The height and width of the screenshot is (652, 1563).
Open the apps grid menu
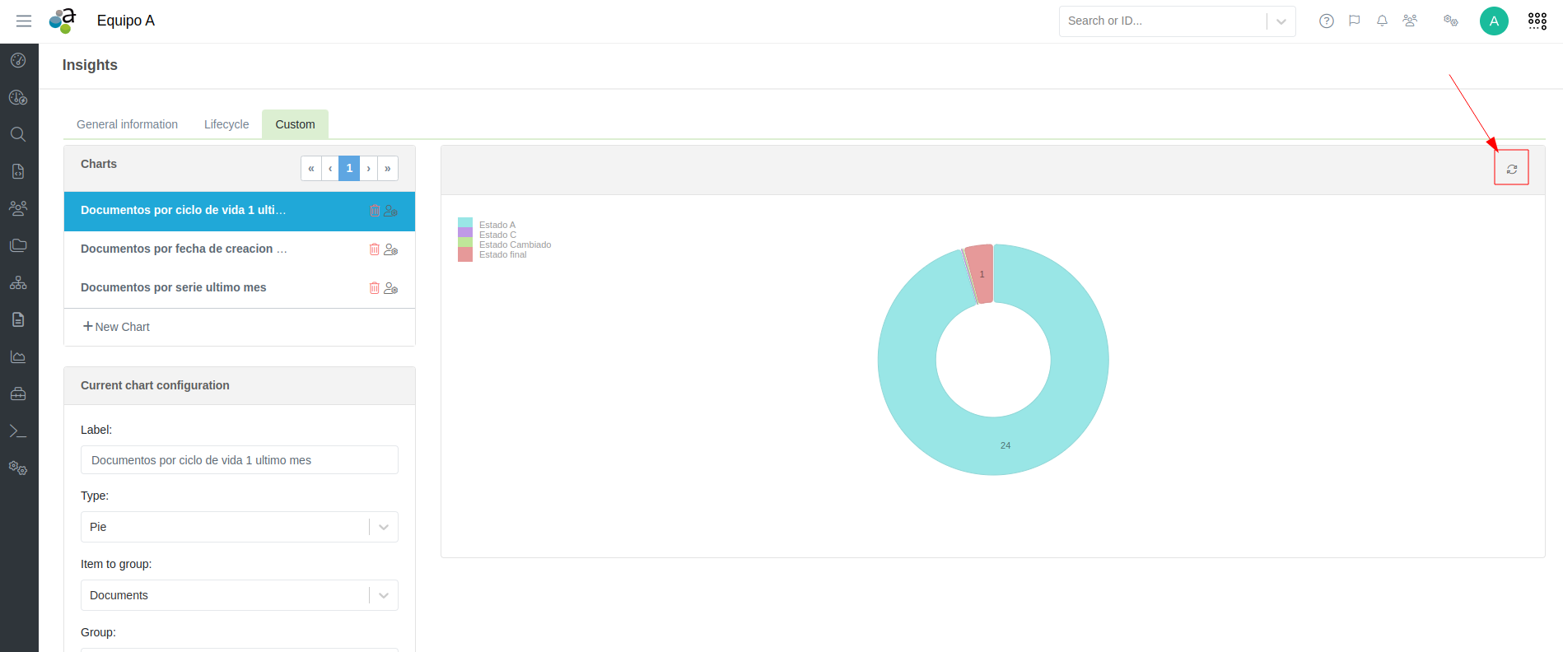(1537, 21)
